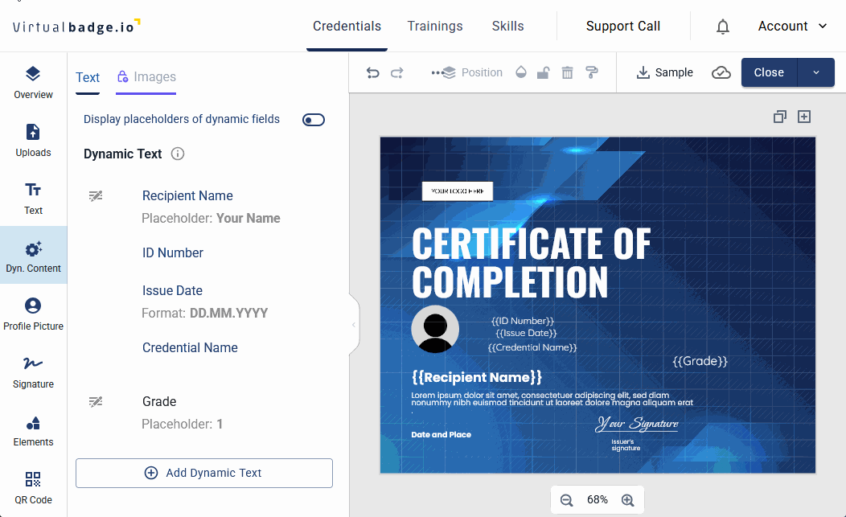Open the Signature sidebar panel
The height and width of the screenshot is (517, 846).
click(34, 372)
